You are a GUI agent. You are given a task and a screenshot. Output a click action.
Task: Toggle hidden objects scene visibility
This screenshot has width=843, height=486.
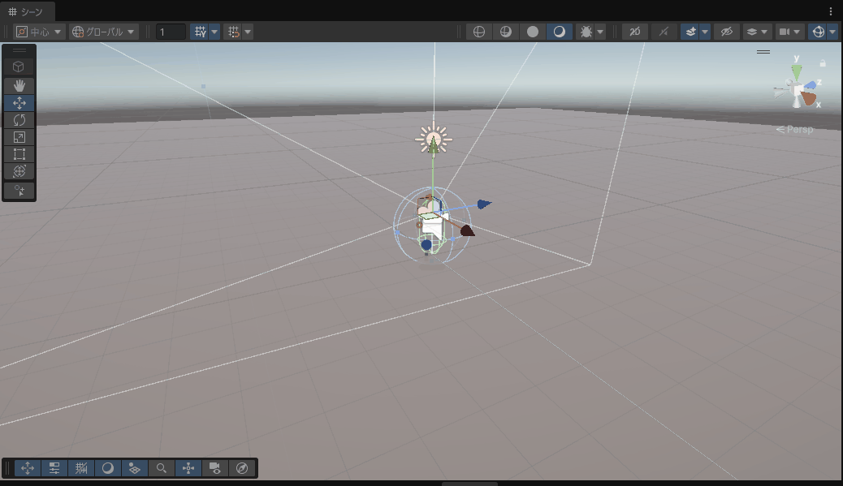pos(726,32)
